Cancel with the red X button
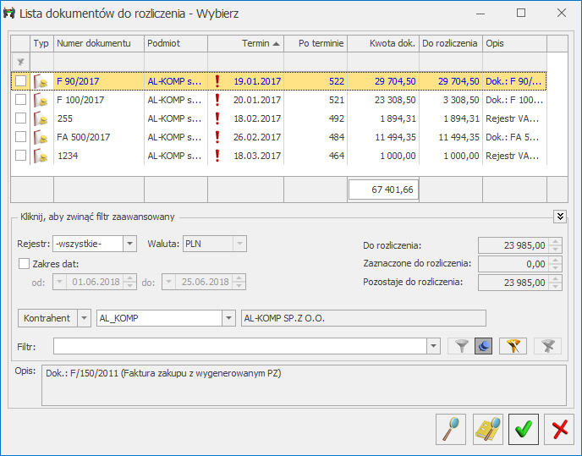The height and width of the screenshot is (456, 582). click(x=559, y=429)
